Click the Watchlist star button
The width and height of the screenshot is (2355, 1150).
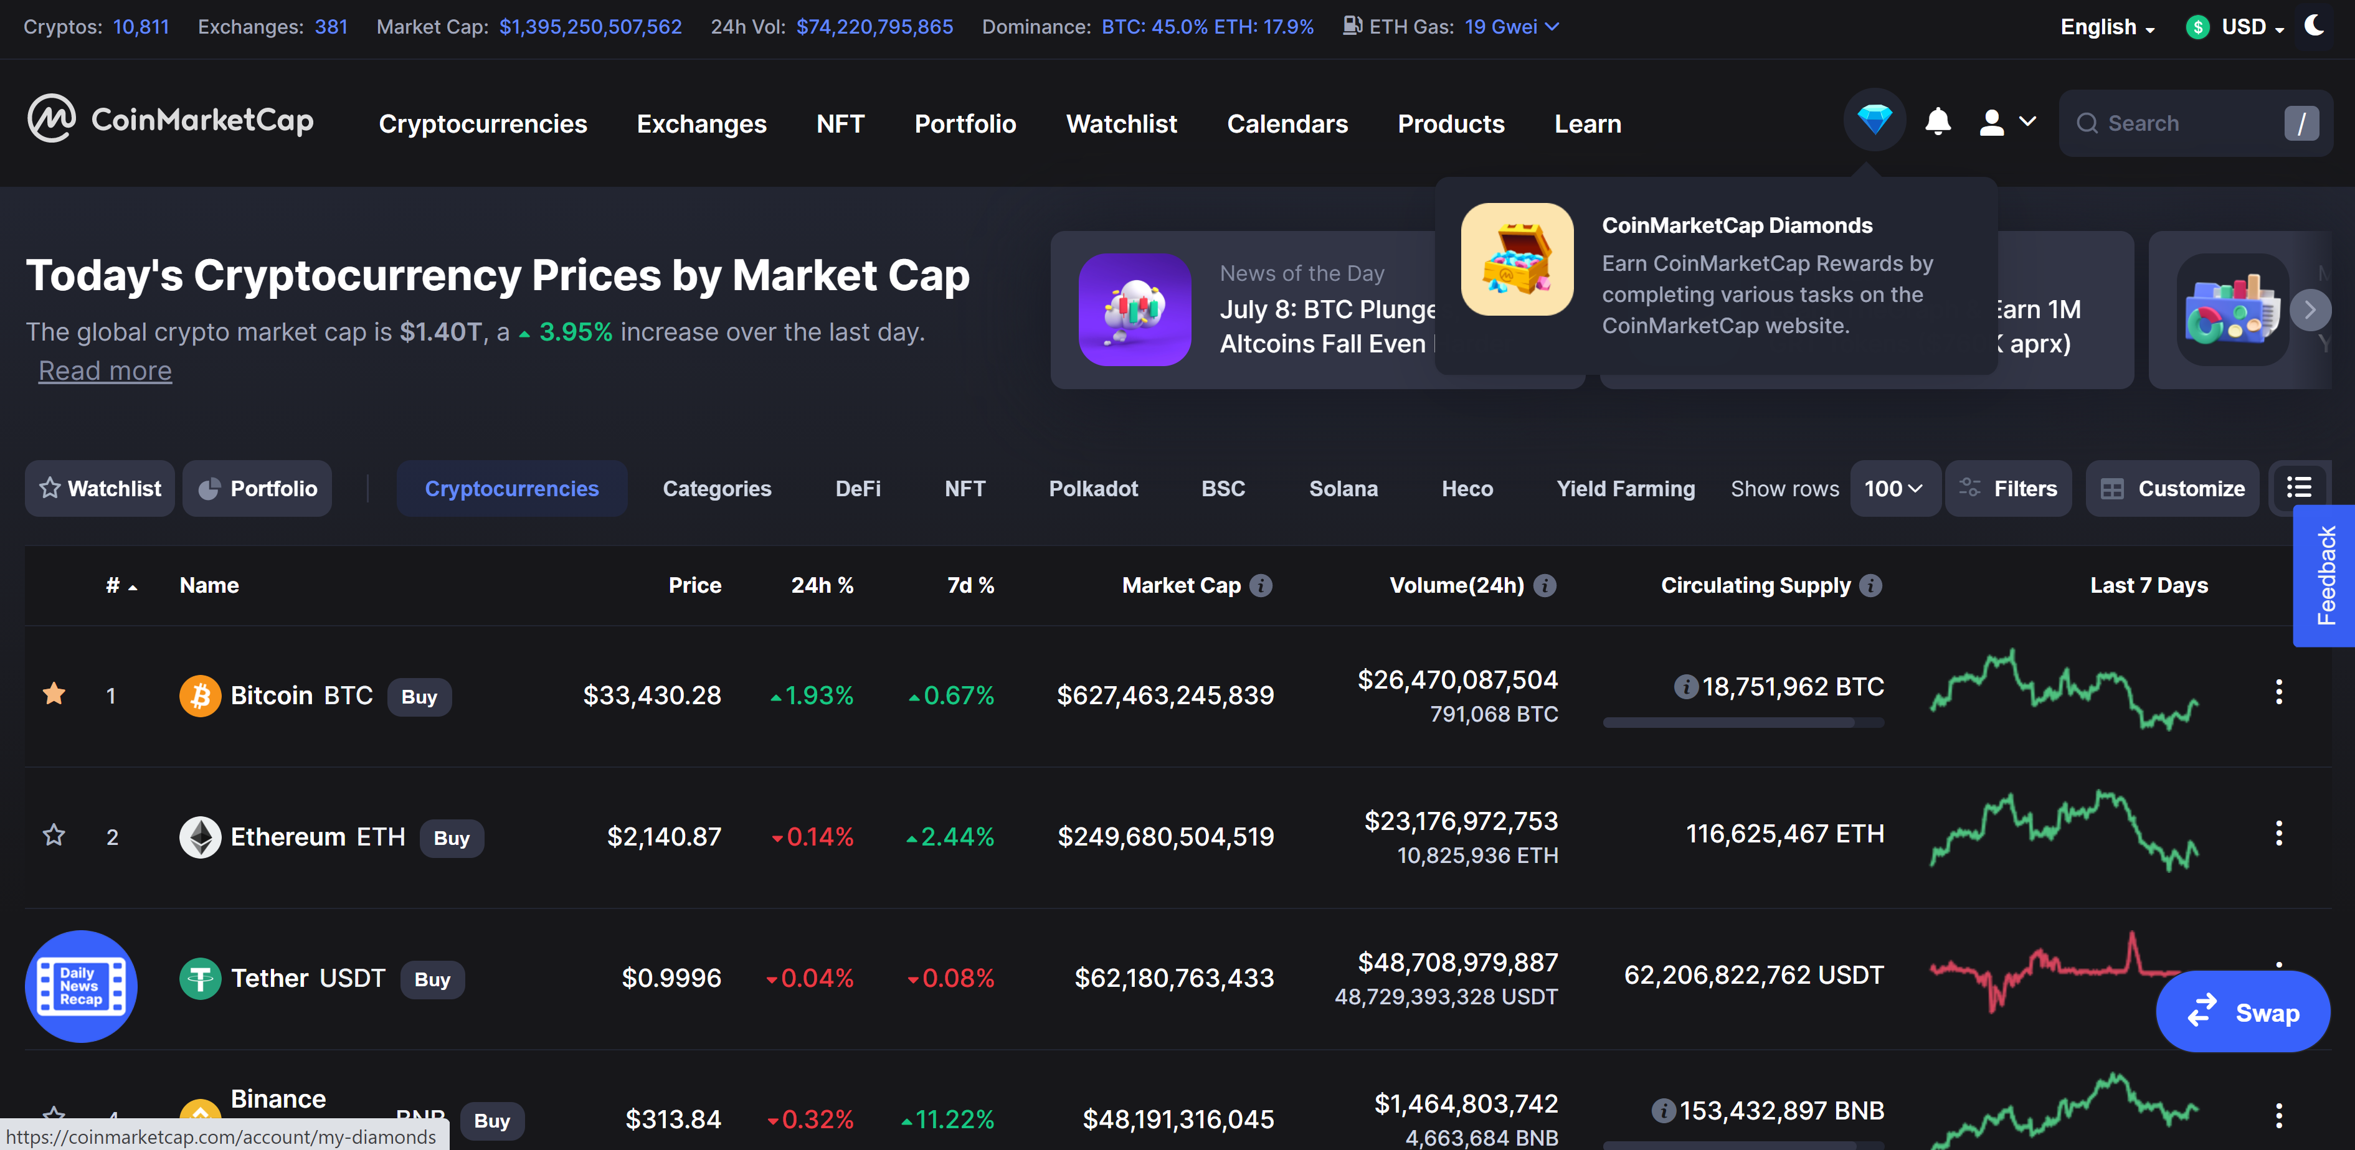[100, 488]
